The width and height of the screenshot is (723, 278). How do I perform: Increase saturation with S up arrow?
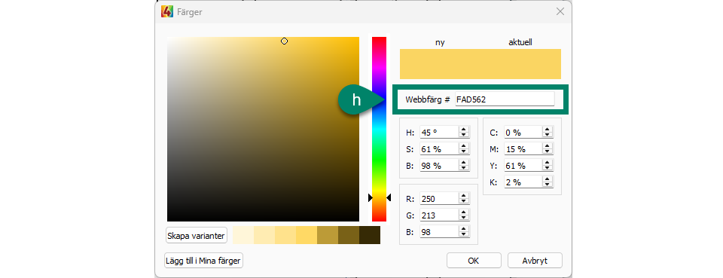point(463,145)
